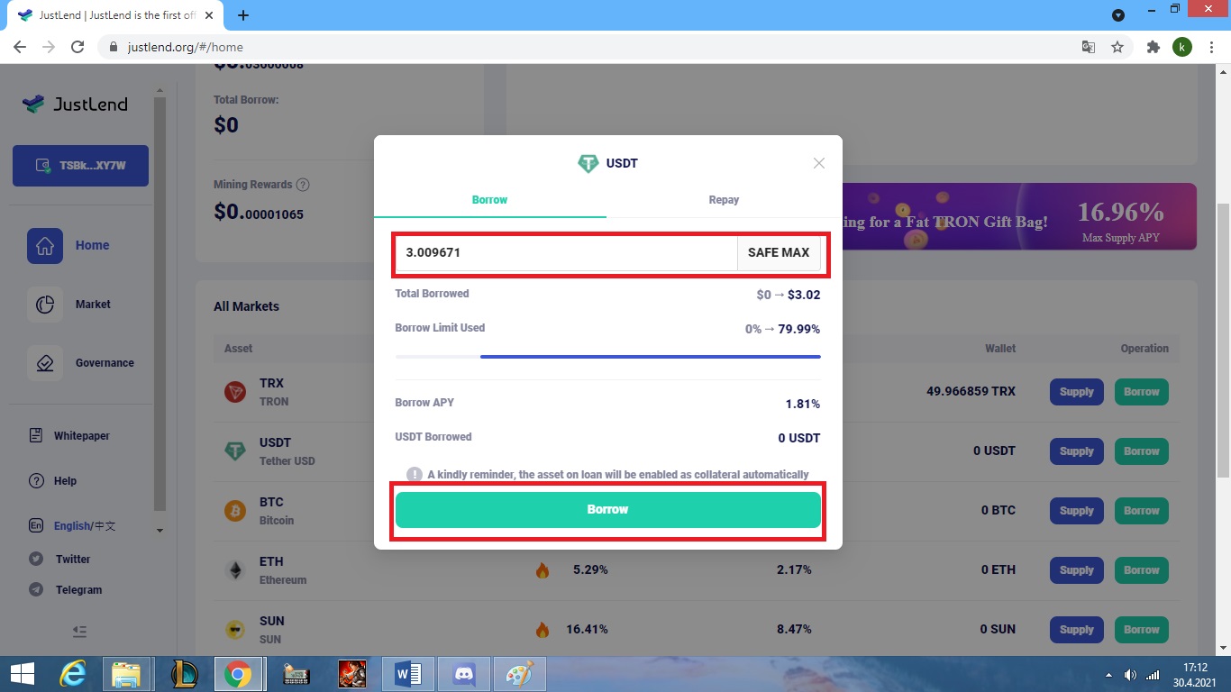This screenshot has width=1231, height=692.
Task: Click the TRX coin icon in markets table
Action: [x=235, y=392]
